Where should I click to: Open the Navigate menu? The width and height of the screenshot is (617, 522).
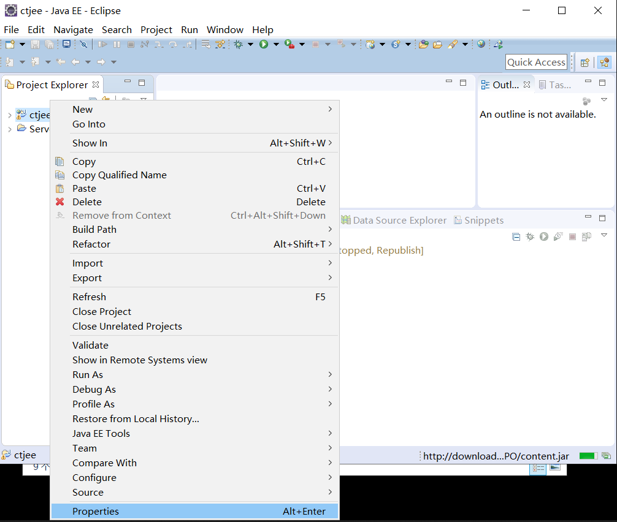(73, 30)
